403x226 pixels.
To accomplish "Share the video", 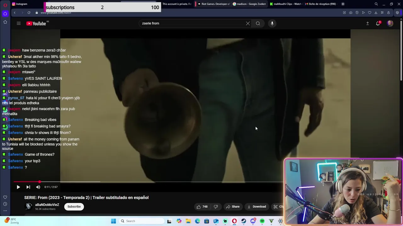I will (x=233, y=207).
